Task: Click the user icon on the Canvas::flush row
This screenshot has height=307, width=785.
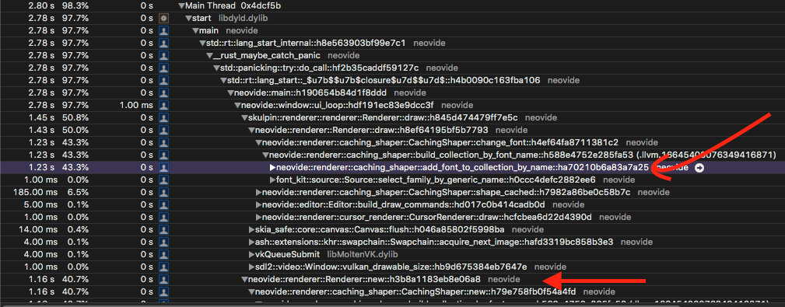Action: (163, 230)
